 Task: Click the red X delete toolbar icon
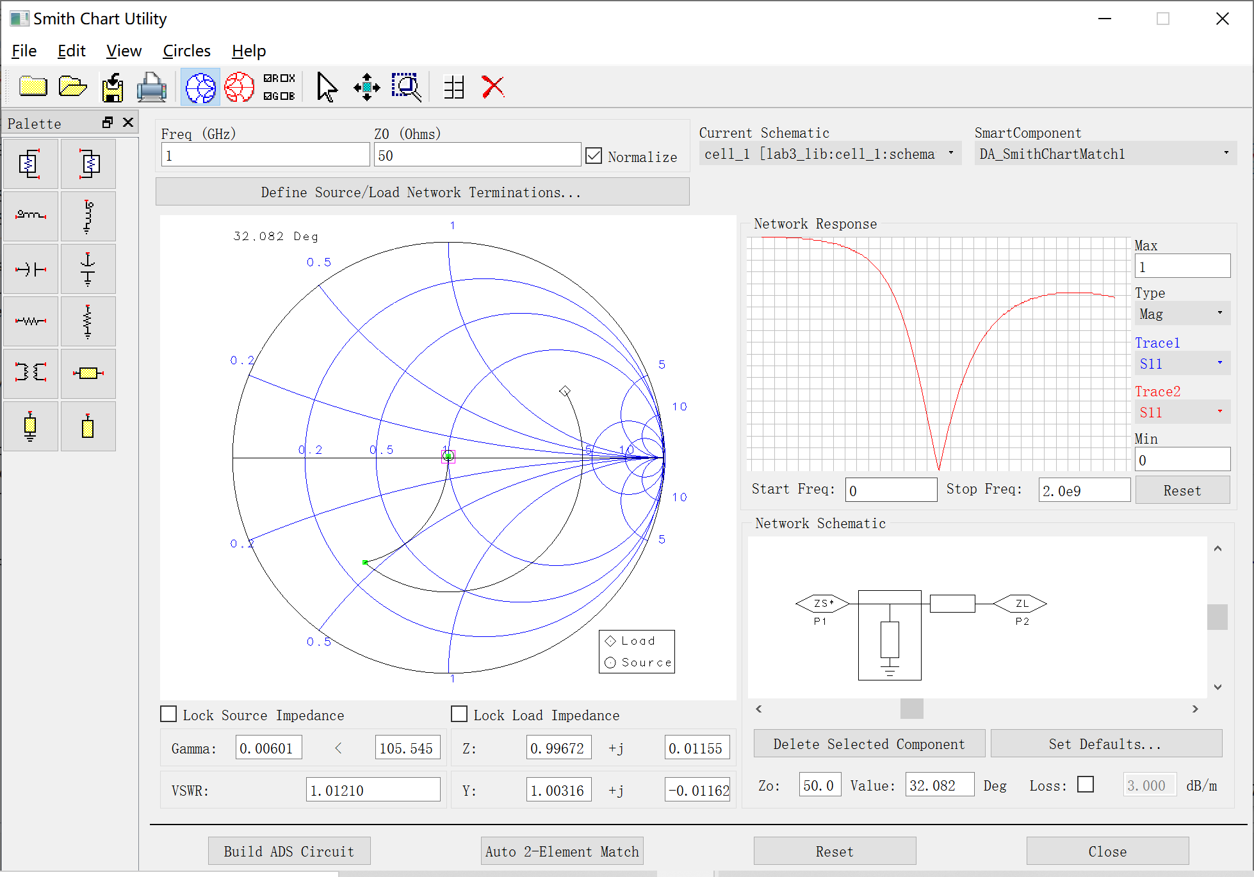493,87
